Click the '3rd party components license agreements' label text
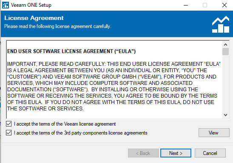 (x=105, y=133)
